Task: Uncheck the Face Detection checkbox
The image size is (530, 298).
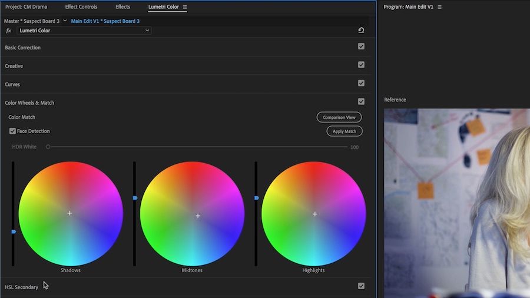Action: click(x=12, y=131)
